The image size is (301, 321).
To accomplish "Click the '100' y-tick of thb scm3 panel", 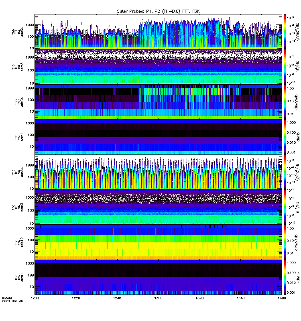I will [x=31, y=70].
